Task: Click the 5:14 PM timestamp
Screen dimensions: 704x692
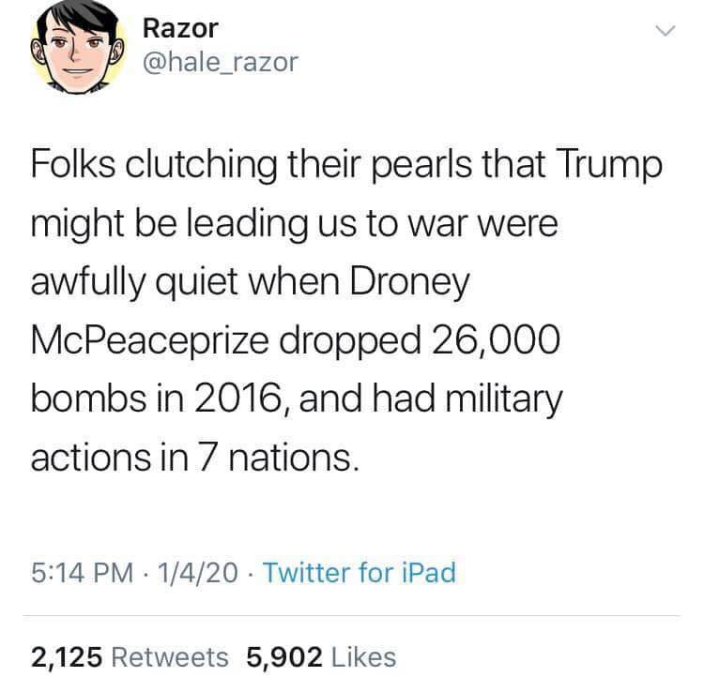Action: [81, 571]
